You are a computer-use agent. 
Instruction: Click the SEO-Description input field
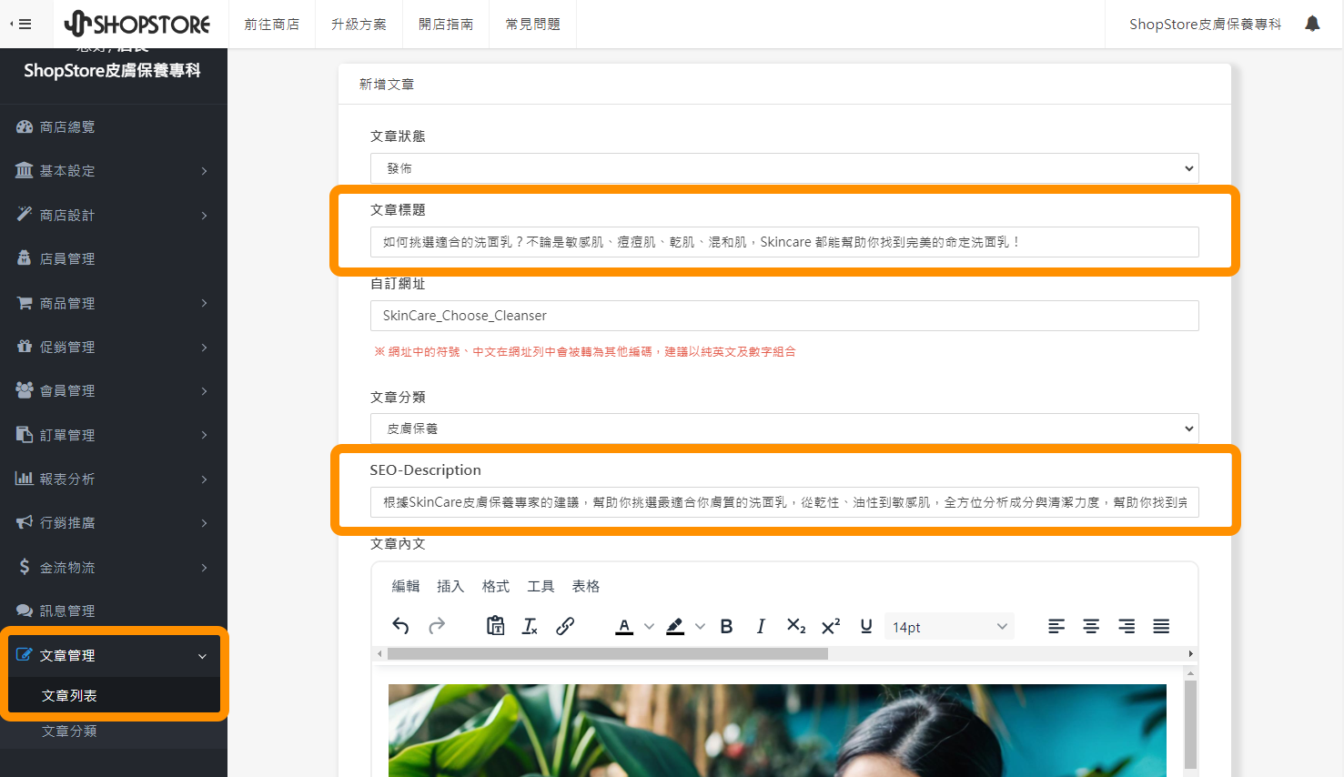tap(784, 502)
